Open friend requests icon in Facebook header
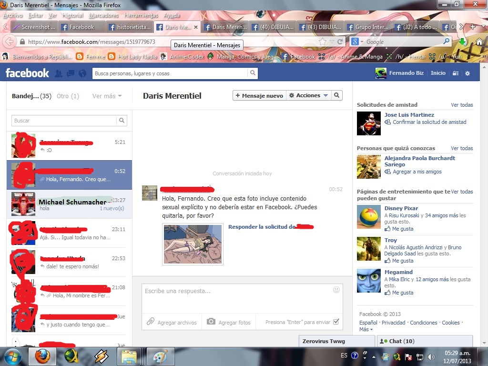 (59, 73)
